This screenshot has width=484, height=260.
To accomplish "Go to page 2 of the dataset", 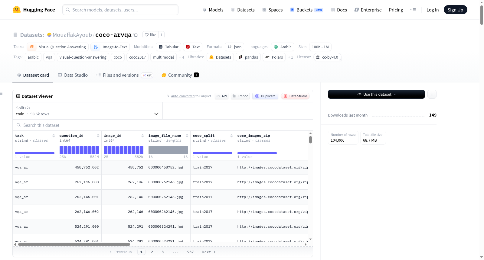I will (x=152, y=252).
